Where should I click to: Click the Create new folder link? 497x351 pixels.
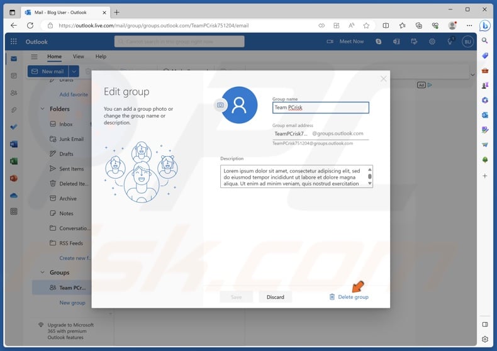point(75,258)
